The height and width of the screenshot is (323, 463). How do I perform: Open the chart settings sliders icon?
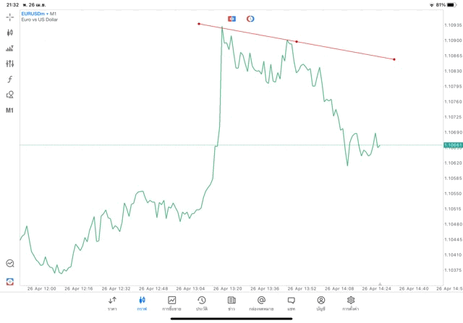pyautogui.click(x=9, y=64)
